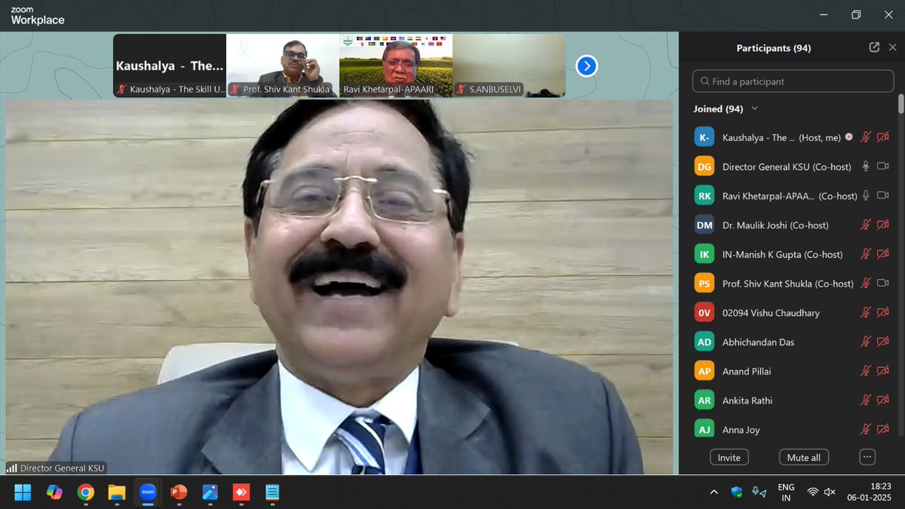Click the Invite button
Viewport: 905px width, 509px height.
point(729,457)
